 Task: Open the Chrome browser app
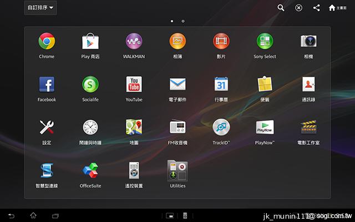point(47,41)
